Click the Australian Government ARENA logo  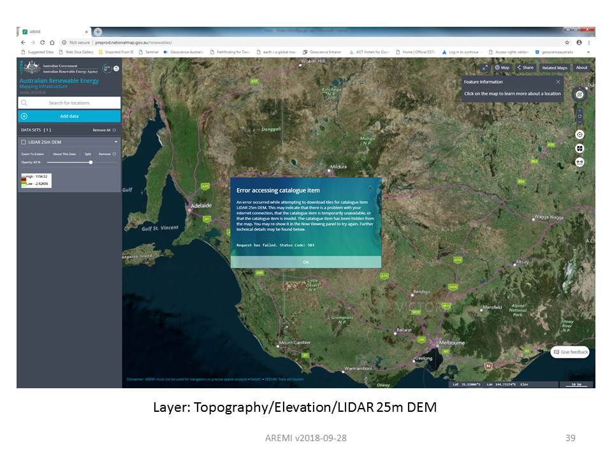point(60,68)
